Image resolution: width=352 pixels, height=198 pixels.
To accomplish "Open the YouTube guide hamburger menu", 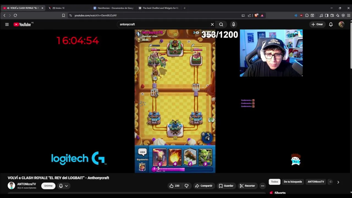I will pyautogui.click(x=7, y=24).
